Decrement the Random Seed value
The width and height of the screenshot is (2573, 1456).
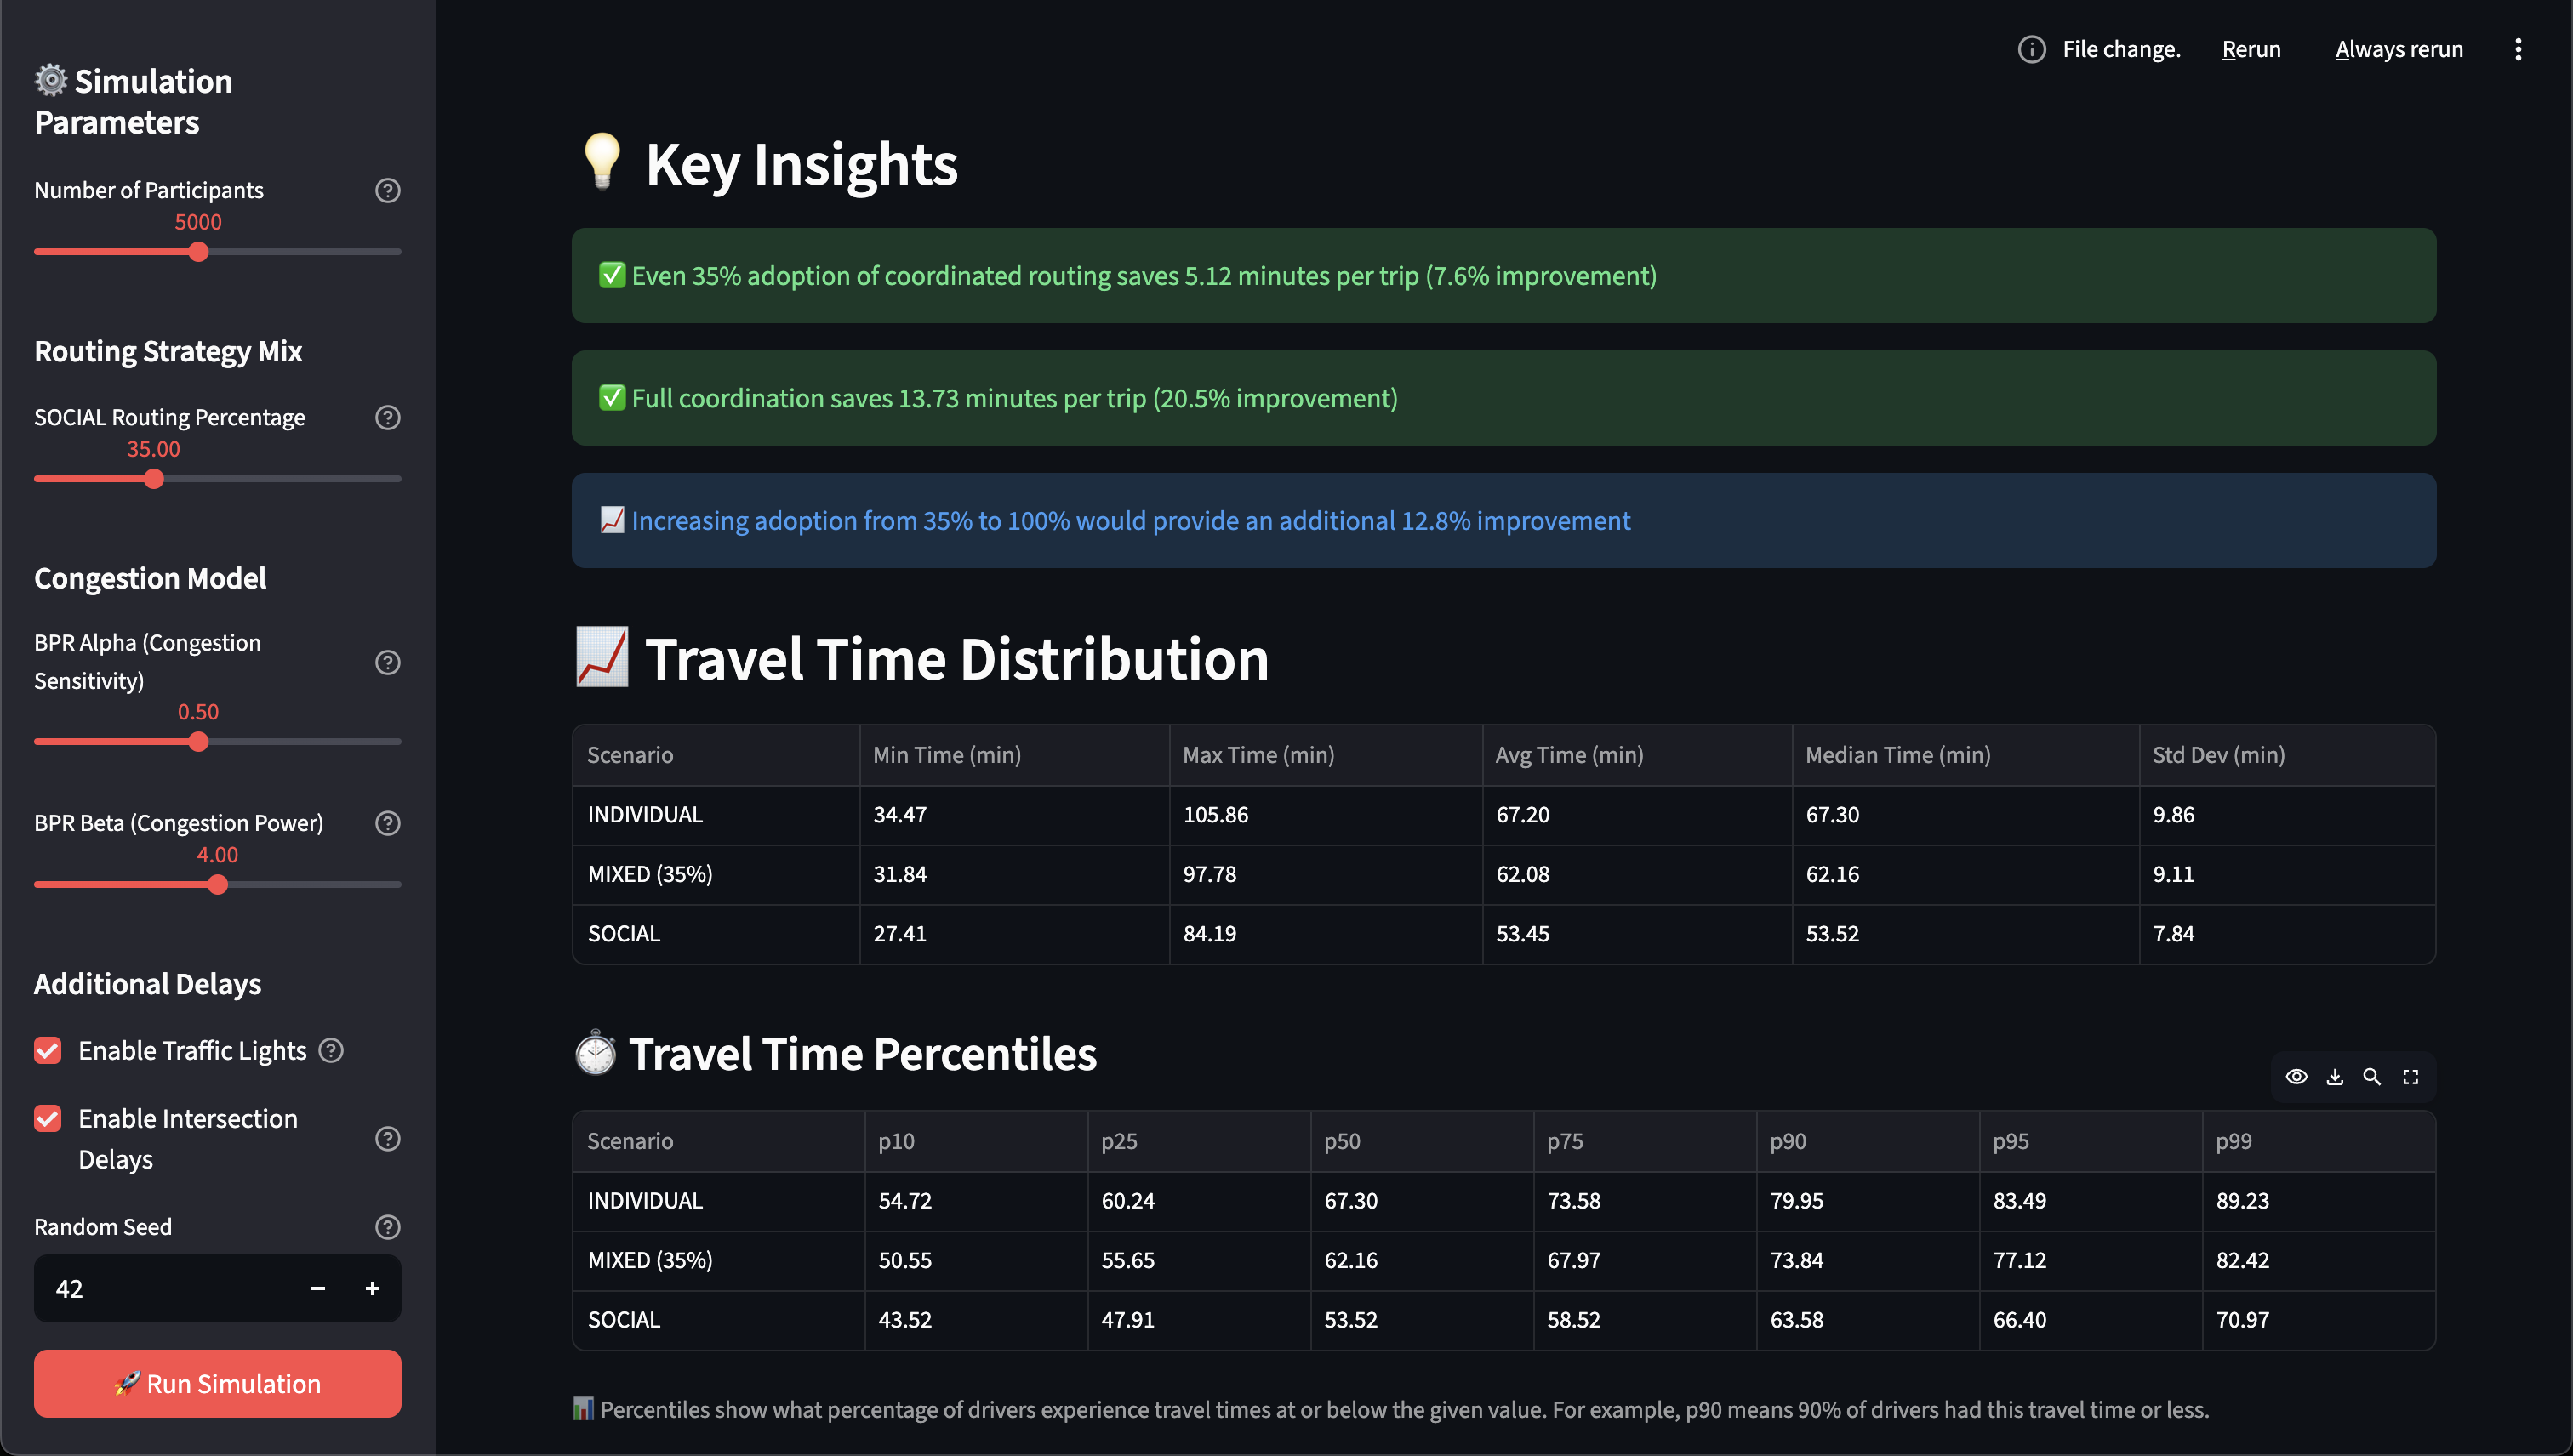[x=318, y=1289]
